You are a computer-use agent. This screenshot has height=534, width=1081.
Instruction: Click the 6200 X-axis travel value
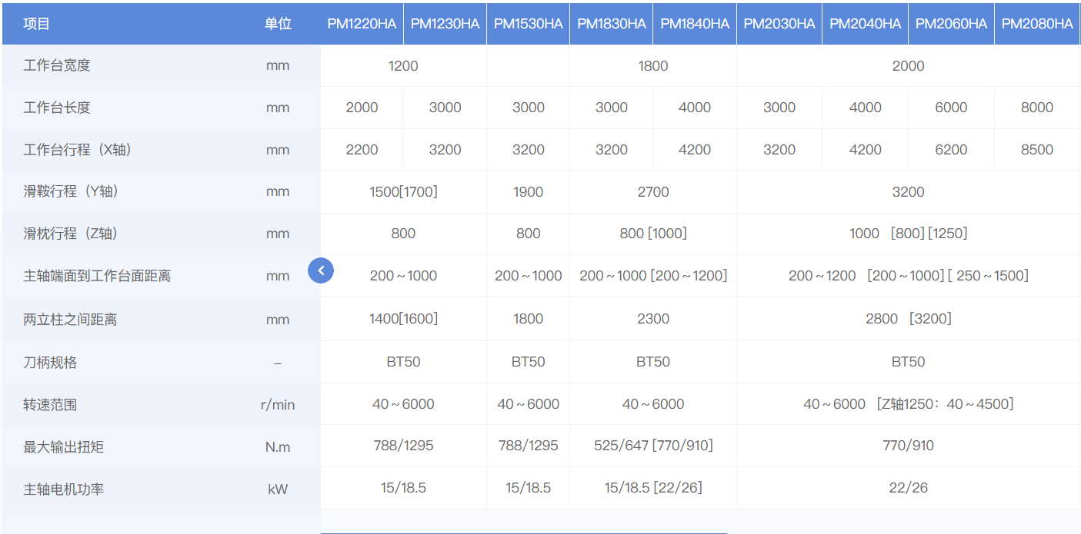point(951,150)
